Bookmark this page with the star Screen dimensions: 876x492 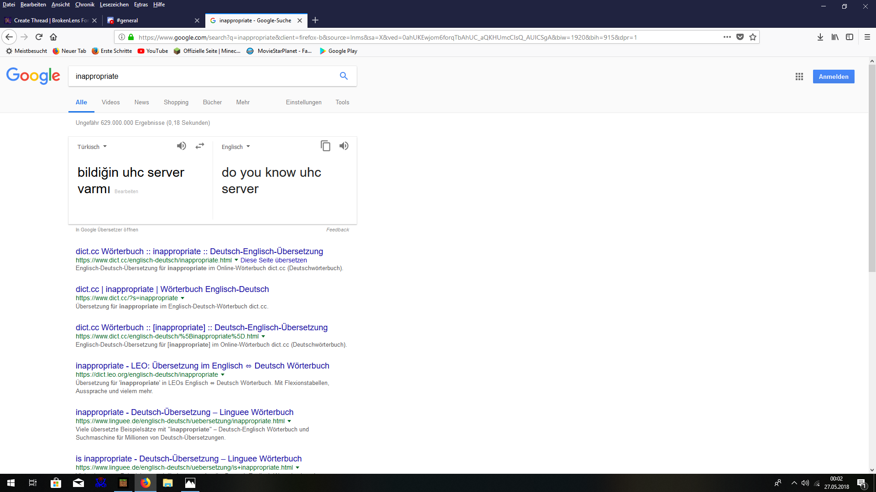[753, 37]
